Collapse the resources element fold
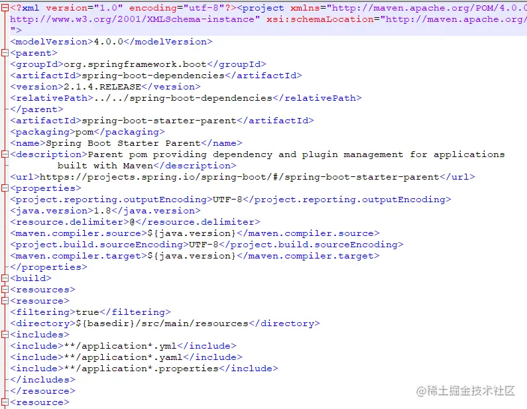527x409 pixels. (x=5, y=290)
